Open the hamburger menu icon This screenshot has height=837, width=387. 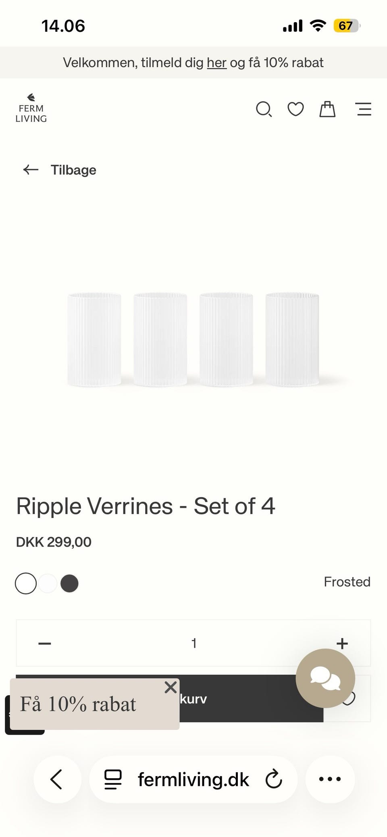[x=364, y=109]
